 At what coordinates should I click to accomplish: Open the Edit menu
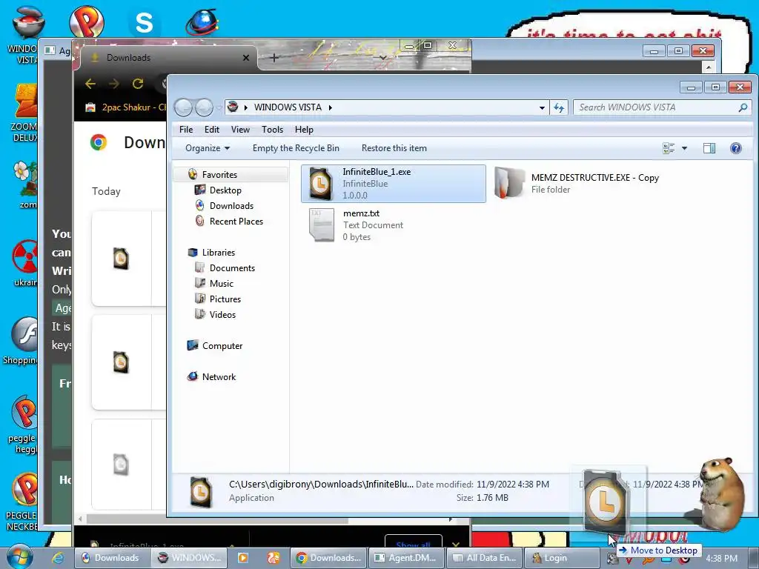click(x=211, y=130)
